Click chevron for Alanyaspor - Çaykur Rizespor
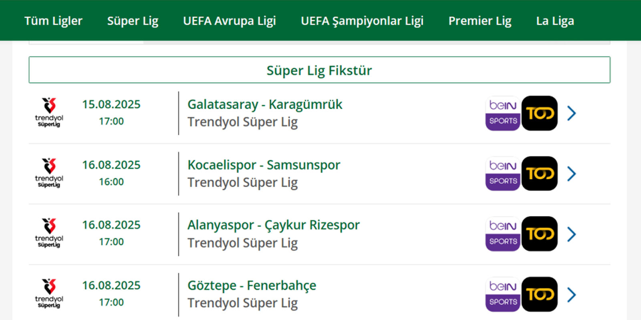Screen dimensions: 641x320 click(x=572, y=234)
